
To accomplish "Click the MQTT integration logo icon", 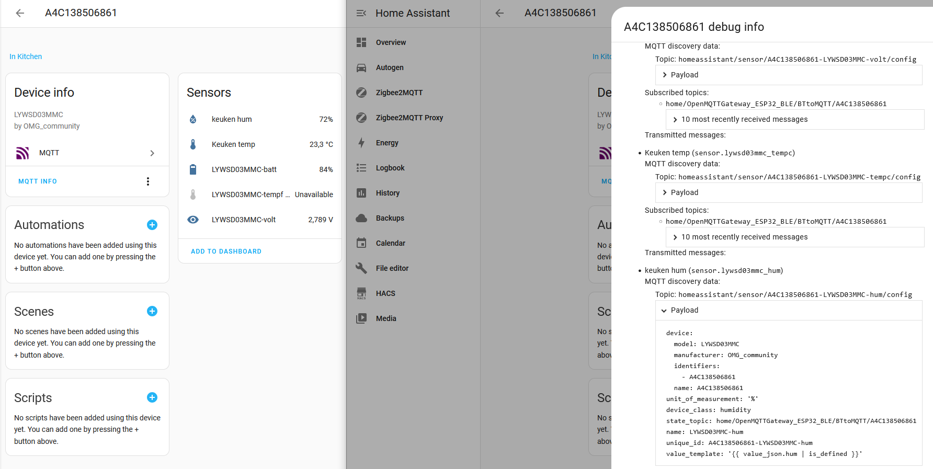I will [x=22, y=153].
